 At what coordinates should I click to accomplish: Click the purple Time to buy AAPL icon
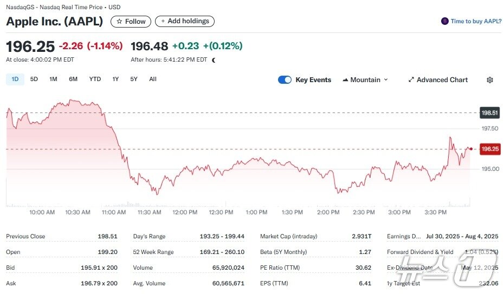pos(444,21)
